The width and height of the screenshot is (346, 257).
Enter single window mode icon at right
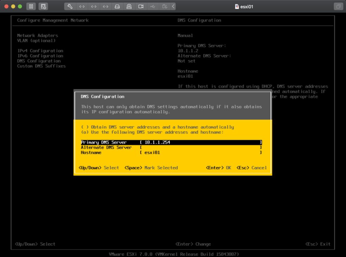[338, 6]
